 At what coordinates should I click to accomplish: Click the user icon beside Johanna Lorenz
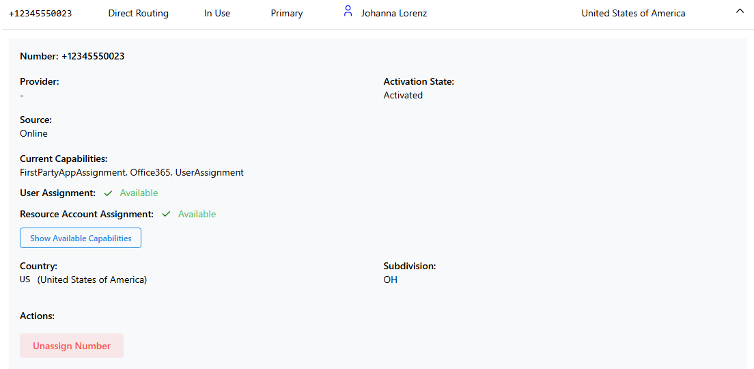click(x=348, y=12)
